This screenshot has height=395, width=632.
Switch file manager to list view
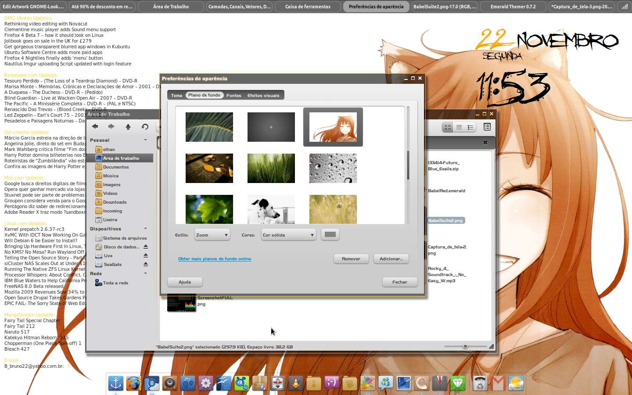(459, 127)
